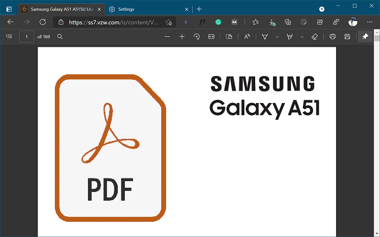Close the Settings tab
Viewport: 380px width, 237px height.
click(x=186, y=9)
